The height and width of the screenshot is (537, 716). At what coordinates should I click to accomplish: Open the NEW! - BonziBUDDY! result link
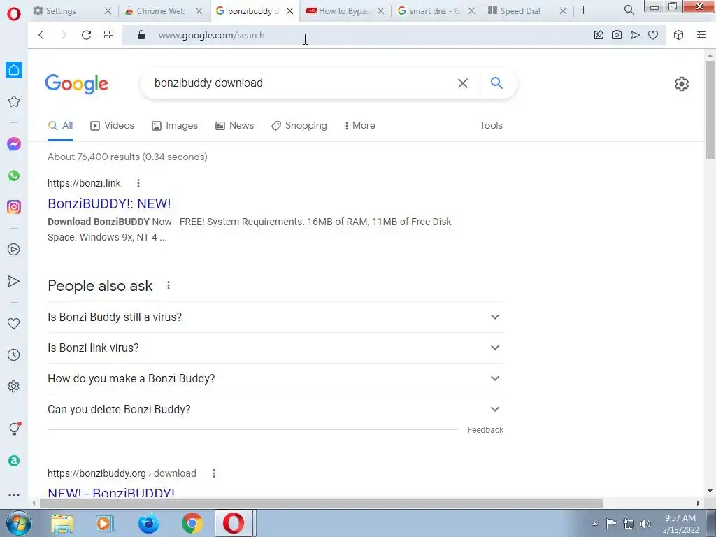(x=111, y=493)
